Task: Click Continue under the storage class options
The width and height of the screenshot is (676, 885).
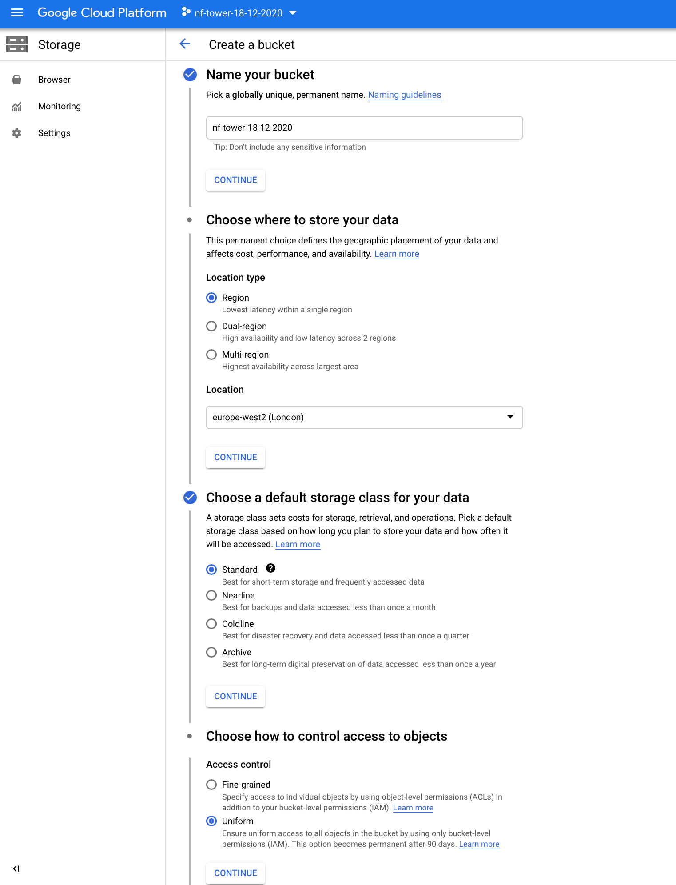Action: (x=235, y=696)
